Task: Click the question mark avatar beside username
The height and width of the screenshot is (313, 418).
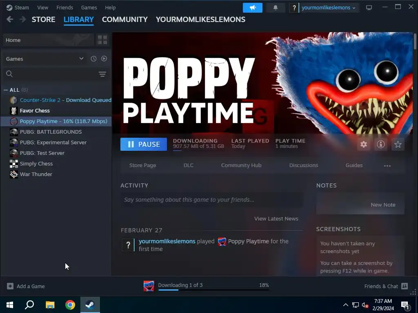Action: [x=294, y=8]
